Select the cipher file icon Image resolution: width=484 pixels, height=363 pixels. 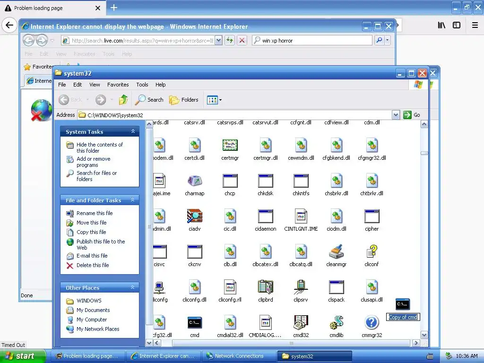click(372, 216)
